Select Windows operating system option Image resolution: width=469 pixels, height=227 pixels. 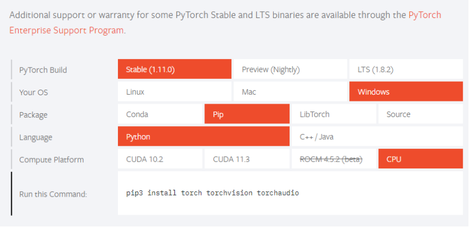[405, 92]
